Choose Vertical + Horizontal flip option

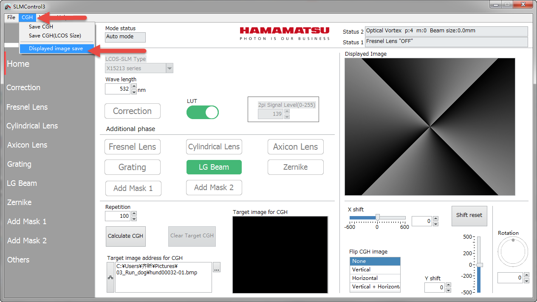(375, 287)
